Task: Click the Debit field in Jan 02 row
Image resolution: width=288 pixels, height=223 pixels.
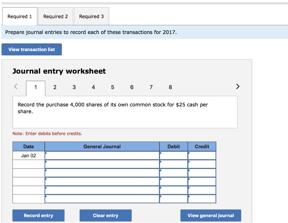Action: [x=174, y=156]
